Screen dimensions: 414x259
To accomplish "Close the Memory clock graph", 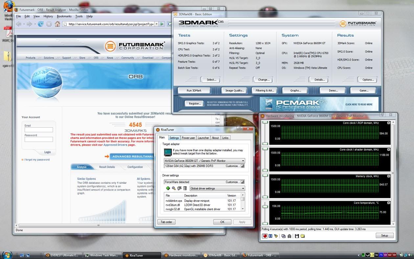I will [x=389, y=176].
